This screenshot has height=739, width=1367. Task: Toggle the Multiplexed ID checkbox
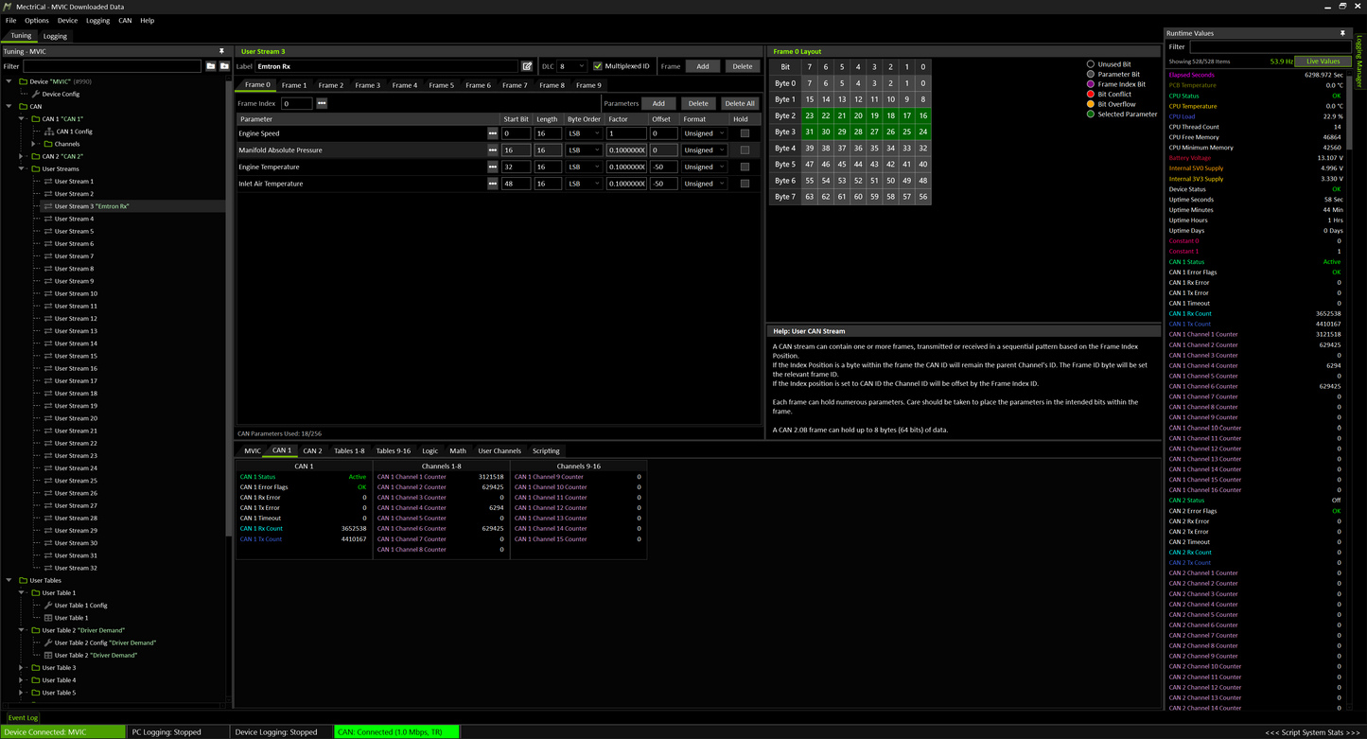click(x=598, y=66)
